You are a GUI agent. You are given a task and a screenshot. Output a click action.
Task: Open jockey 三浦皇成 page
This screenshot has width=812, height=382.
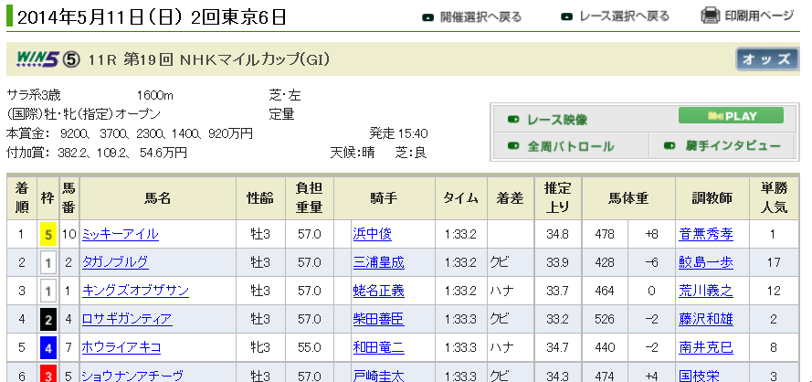[378, 262]
